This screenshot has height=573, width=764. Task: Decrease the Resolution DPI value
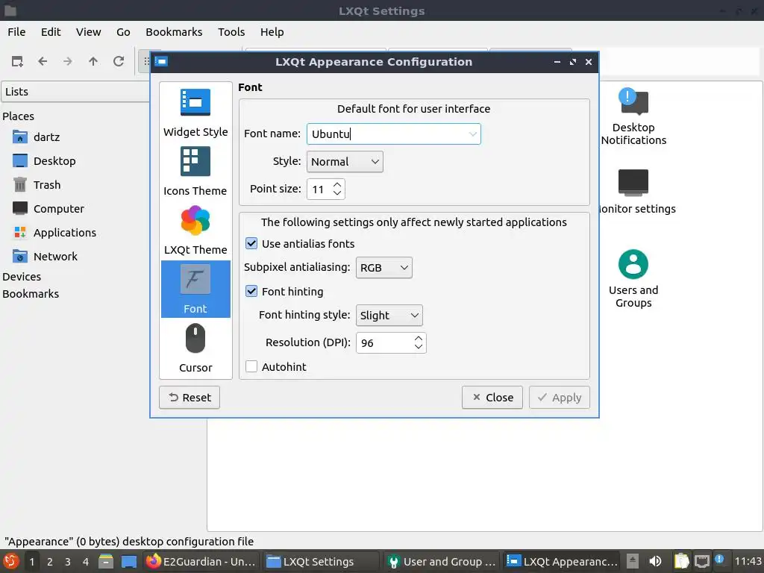[419, 347]
